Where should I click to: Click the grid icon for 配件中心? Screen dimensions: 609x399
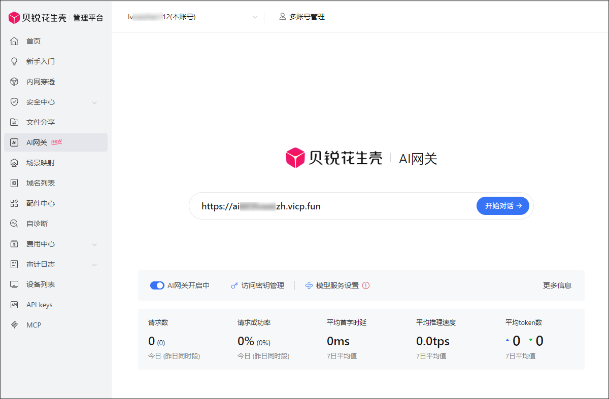coord(14,203)
